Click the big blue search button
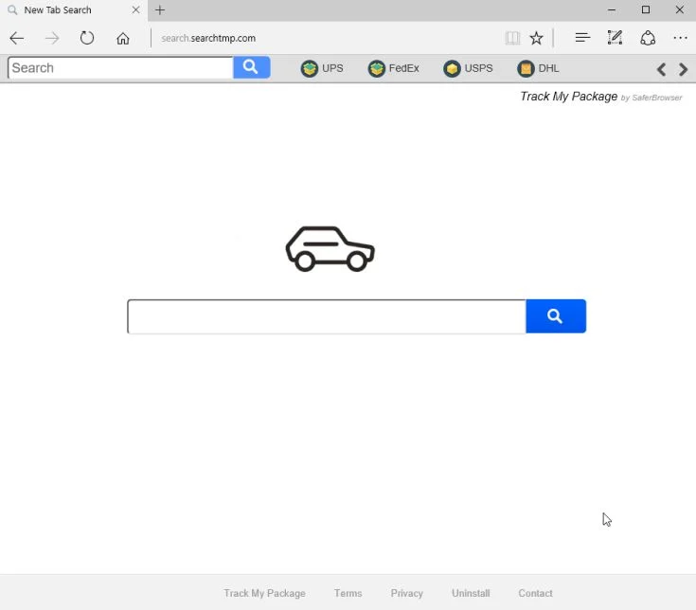Viewport: 696px width, 610px height. click(556, 316)
